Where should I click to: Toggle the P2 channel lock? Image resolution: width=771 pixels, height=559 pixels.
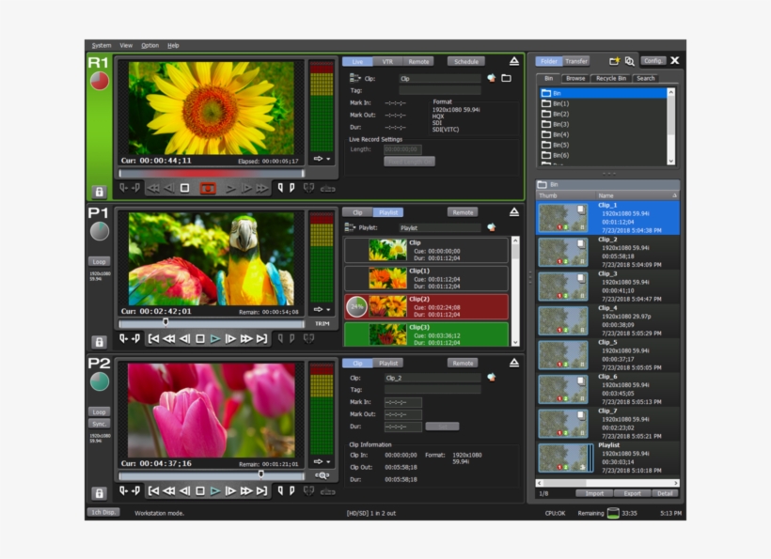pyautogui.click(x=99, y=492)
